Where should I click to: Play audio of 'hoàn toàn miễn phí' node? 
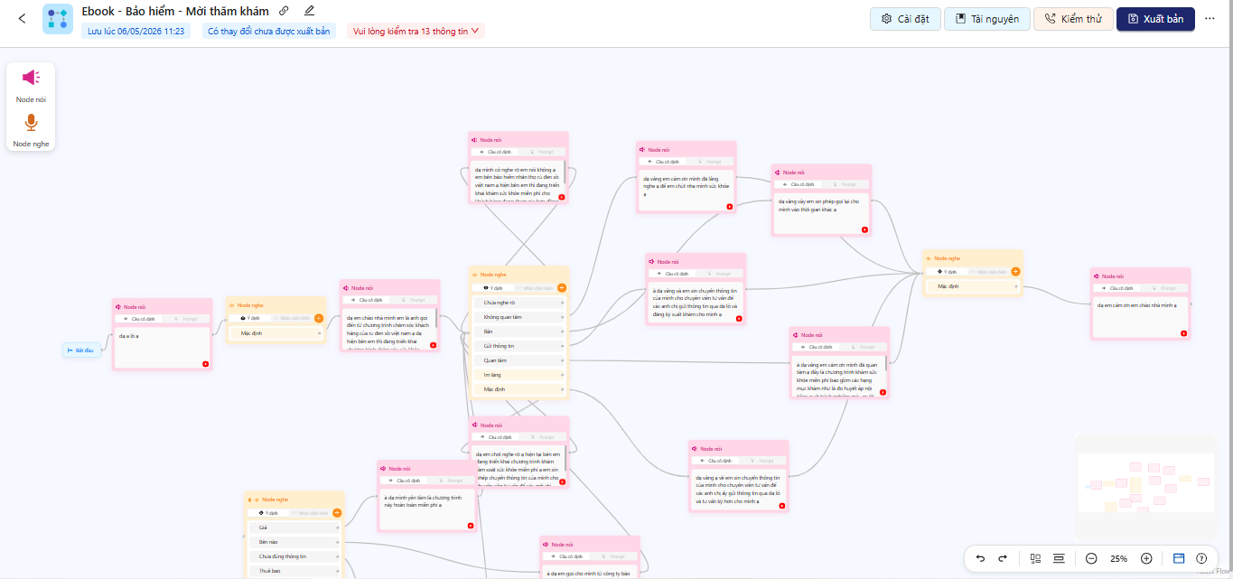[x=471, y=525]
